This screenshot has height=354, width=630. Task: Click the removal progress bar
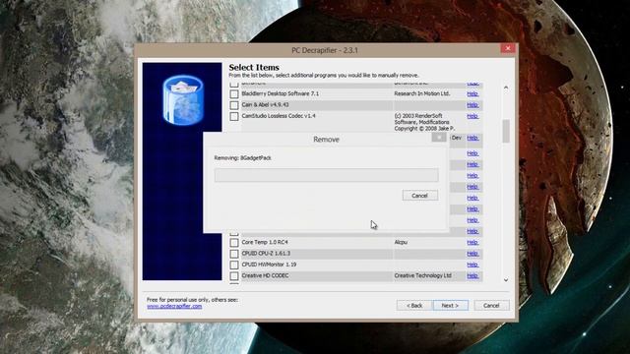(326, 175)
